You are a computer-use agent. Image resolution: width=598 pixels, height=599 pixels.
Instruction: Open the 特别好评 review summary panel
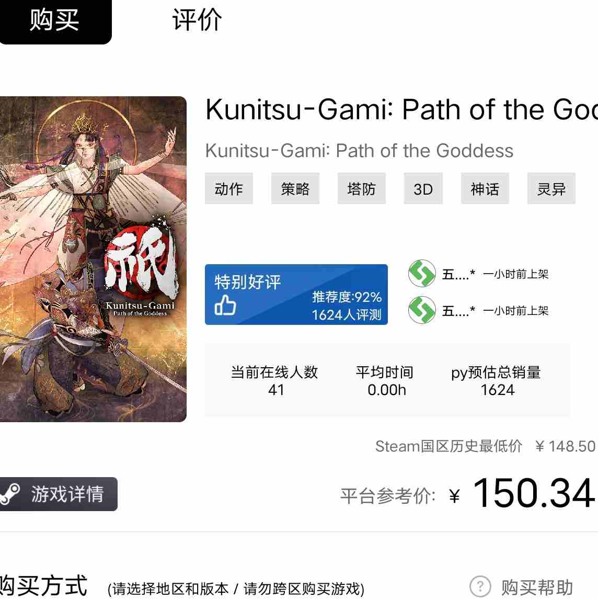(x=296, y=295)
